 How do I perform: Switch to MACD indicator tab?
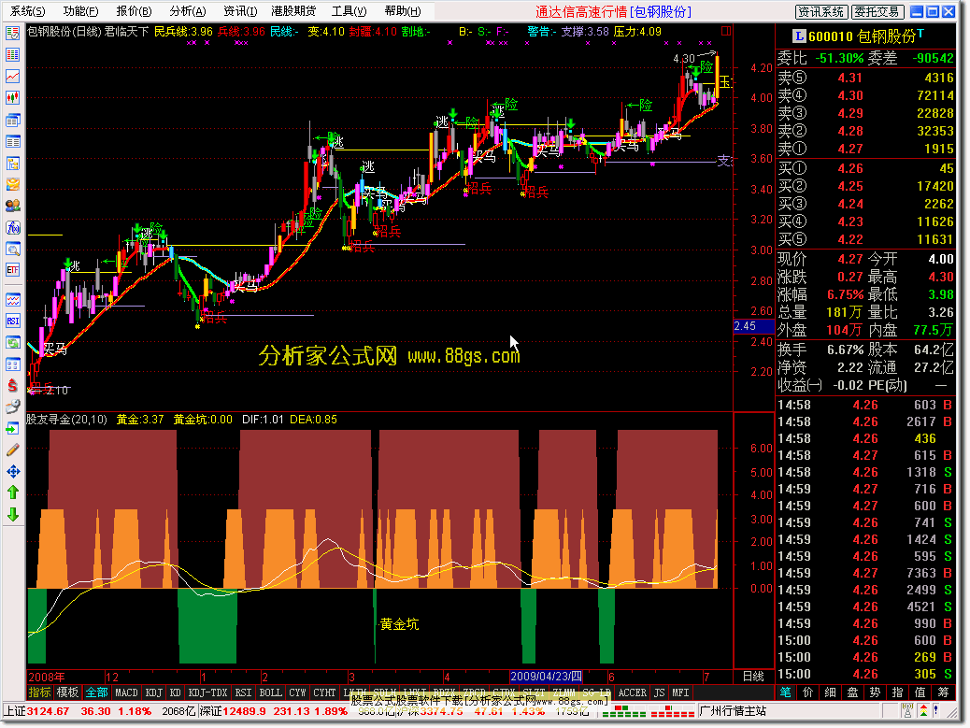pos(126,692)
